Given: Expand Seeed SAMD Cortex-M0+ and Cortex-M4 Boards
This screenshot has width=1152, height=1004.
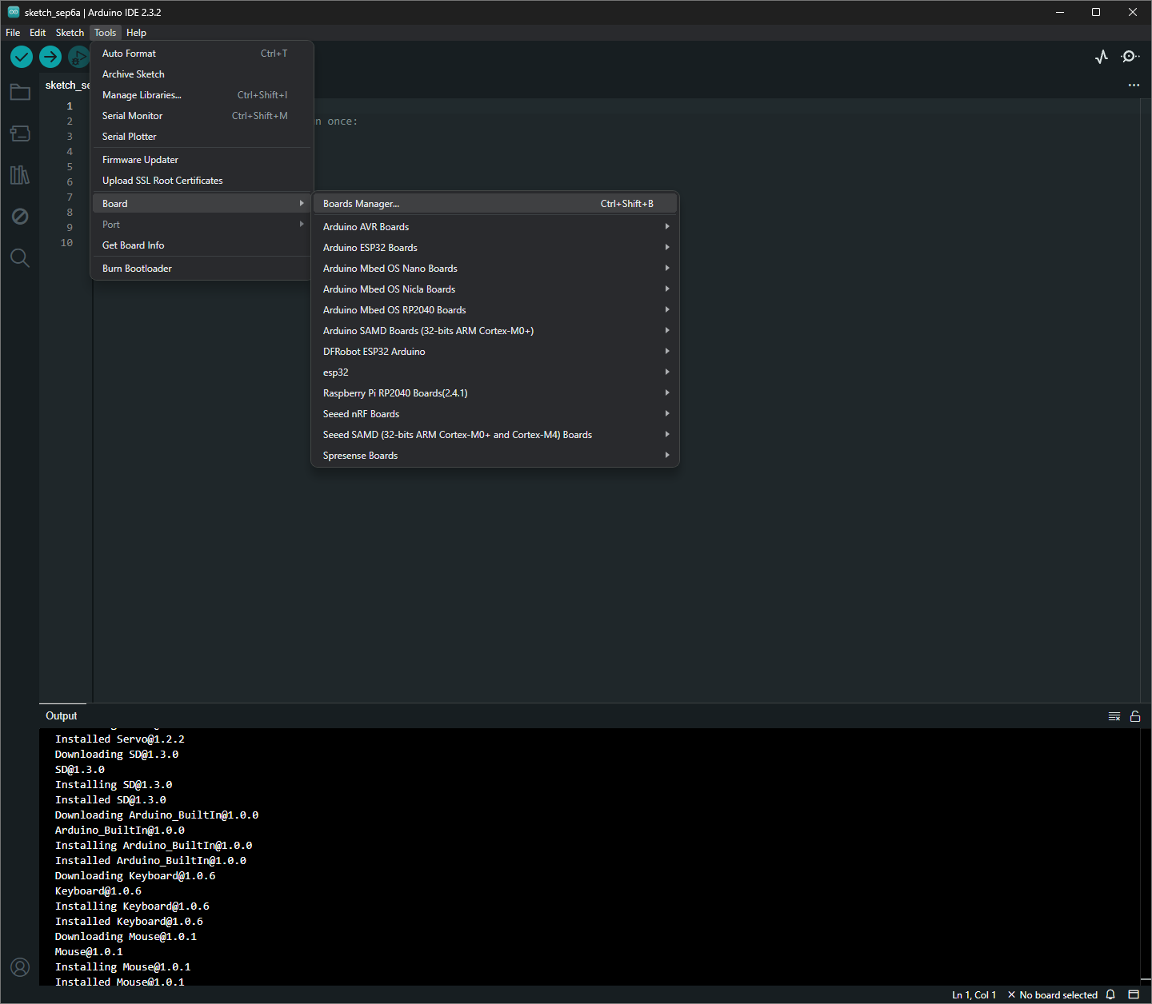Looking at the screenshot, I should point(495,435).
